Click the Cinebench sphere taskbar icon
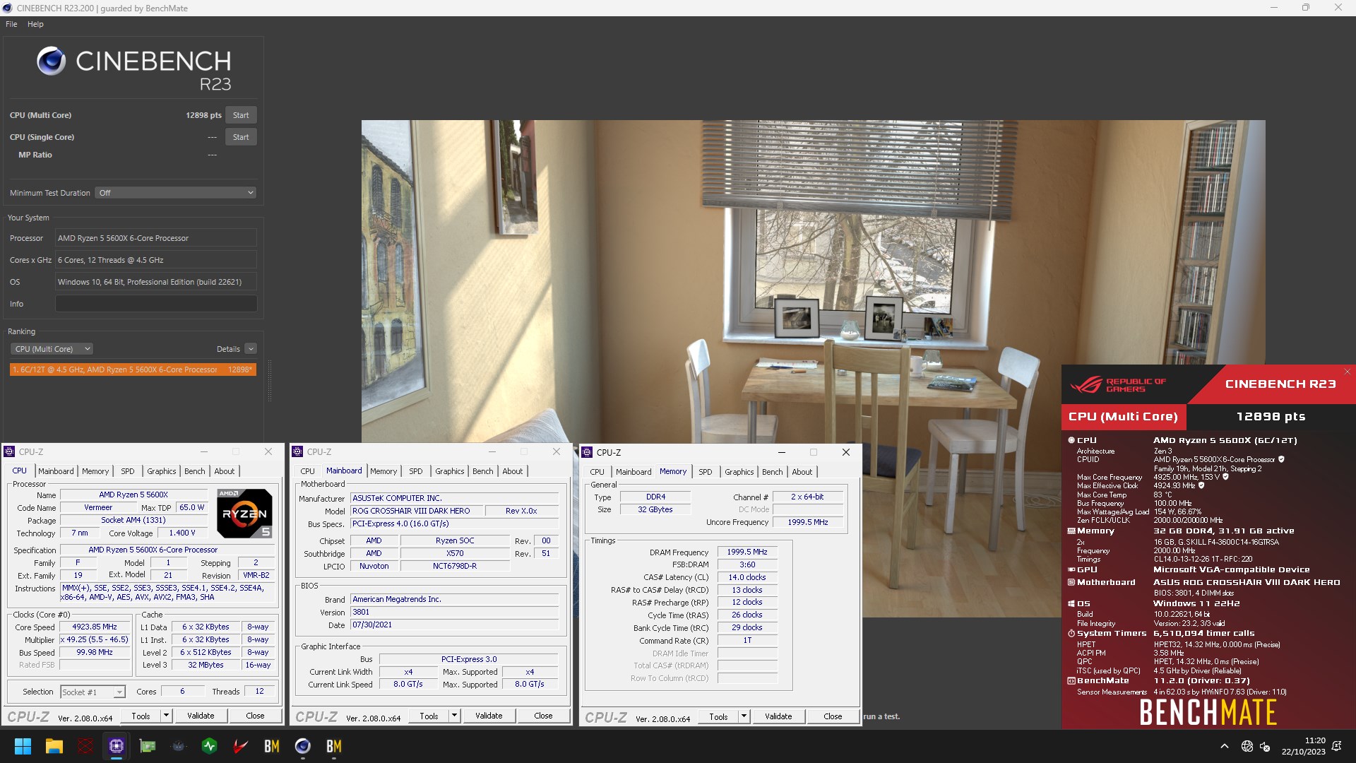 (x=303, y=746)
